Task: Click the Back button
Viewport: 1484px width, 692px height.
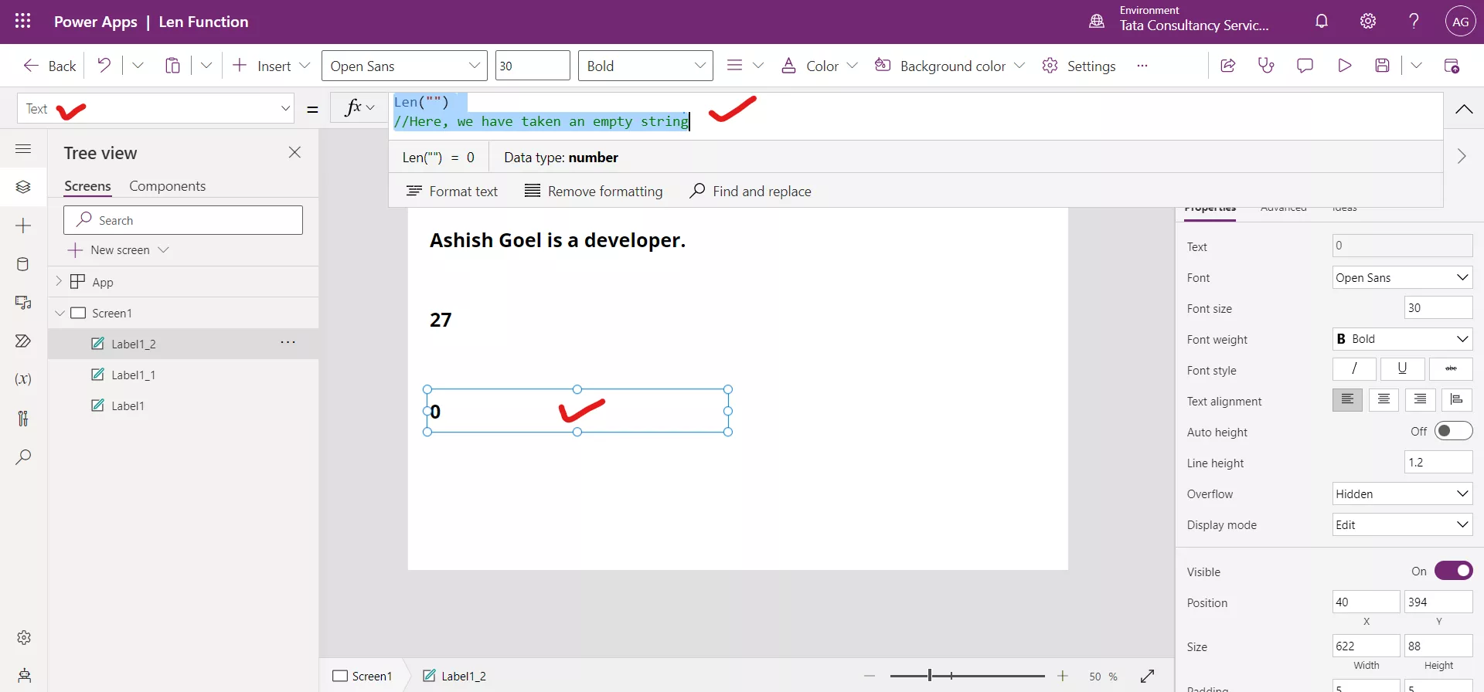Action: pyautogui.click(x=49, y=66)
